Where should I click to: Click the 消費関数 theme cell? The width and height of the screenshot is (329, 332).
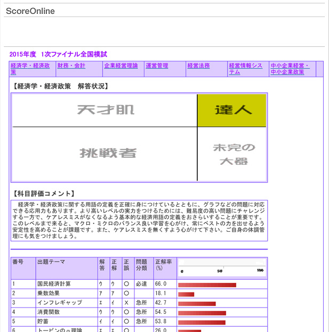[67, 312]
